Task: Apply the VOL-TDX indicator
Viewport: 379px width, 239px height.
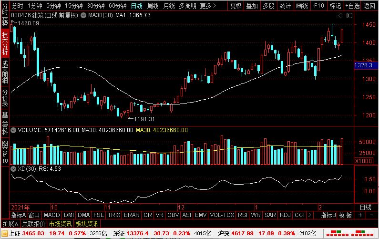Action: pyautogui.click(x=222, y=215)
